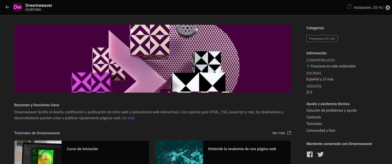Open the Tutoriales help link

point(314,124)
